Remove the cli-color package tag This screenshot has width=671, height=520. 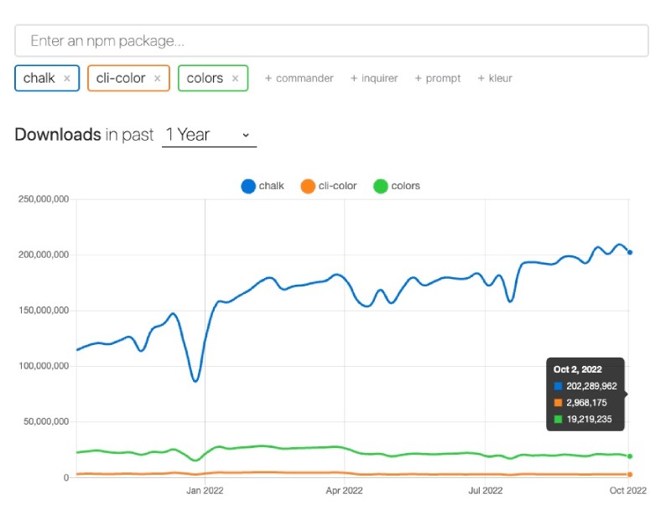(x=156, y=78)
